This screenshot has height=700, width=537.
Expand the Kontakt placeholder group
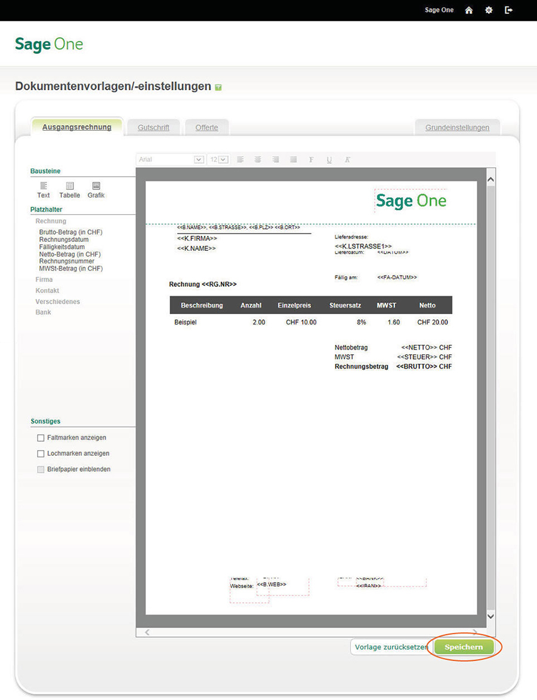(x=47, y=291)
